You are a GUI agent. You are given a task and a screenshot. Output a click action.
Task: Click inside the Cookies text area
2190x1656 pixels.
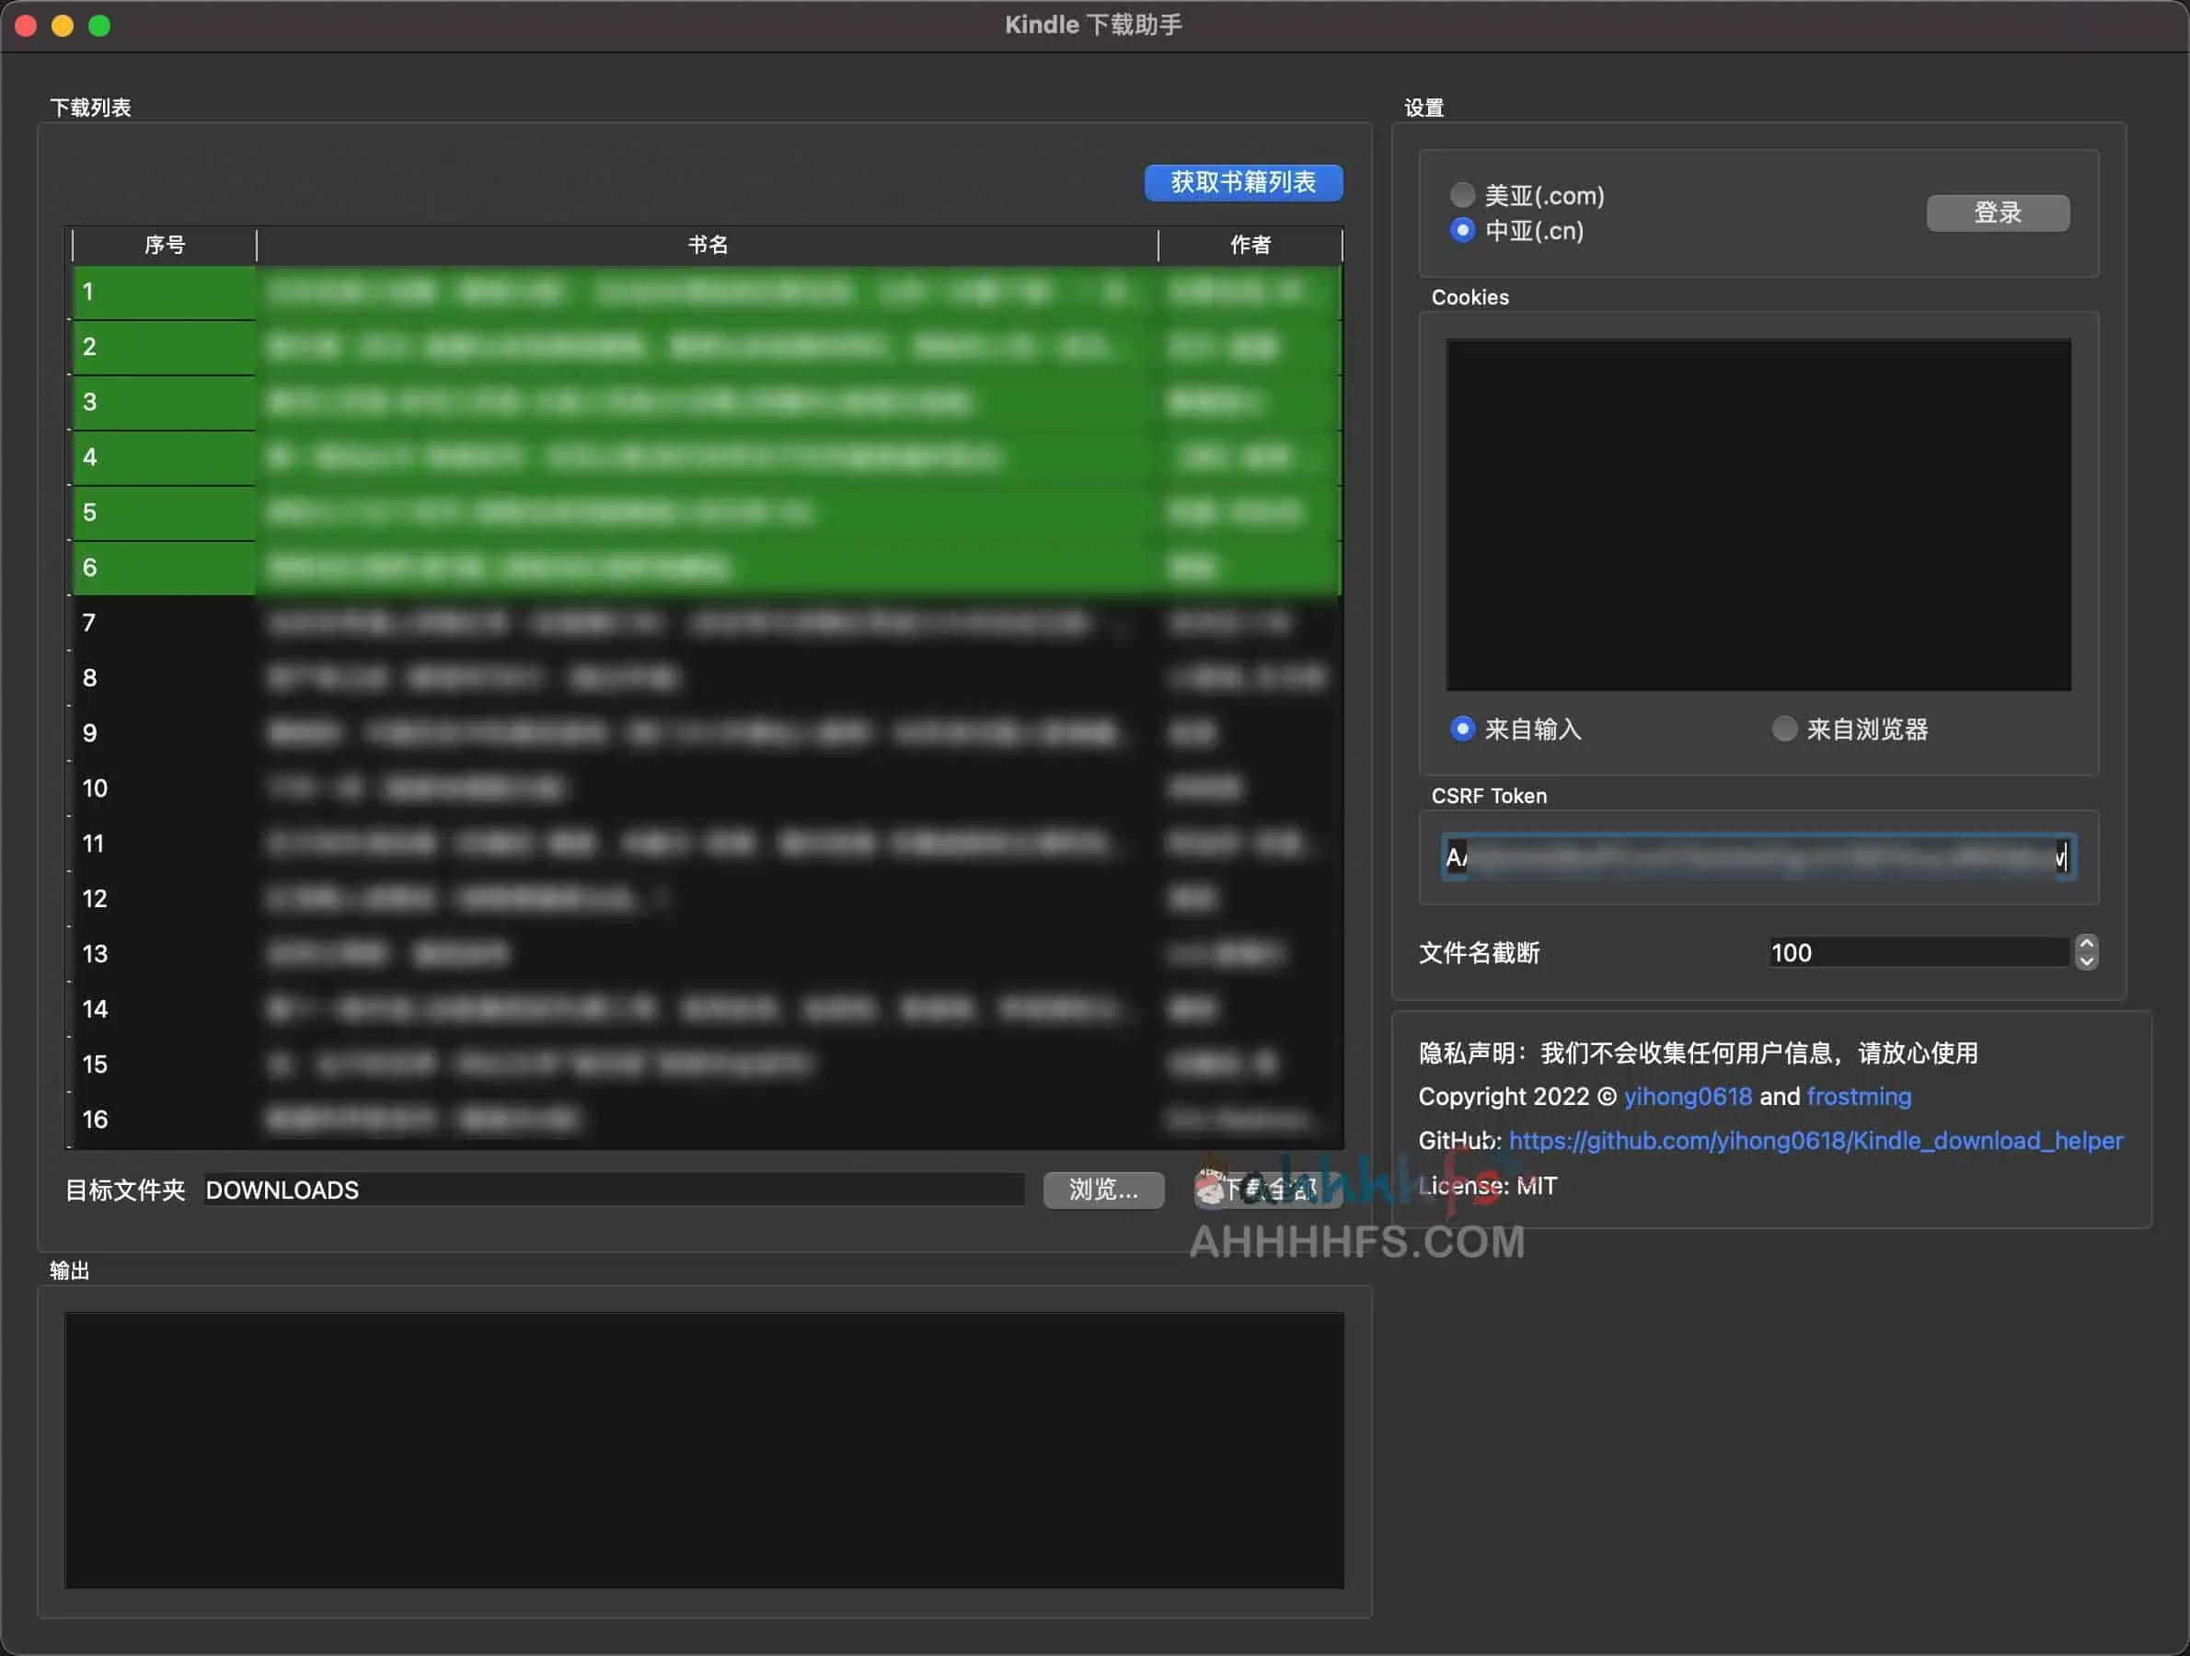coord(1758,514)
